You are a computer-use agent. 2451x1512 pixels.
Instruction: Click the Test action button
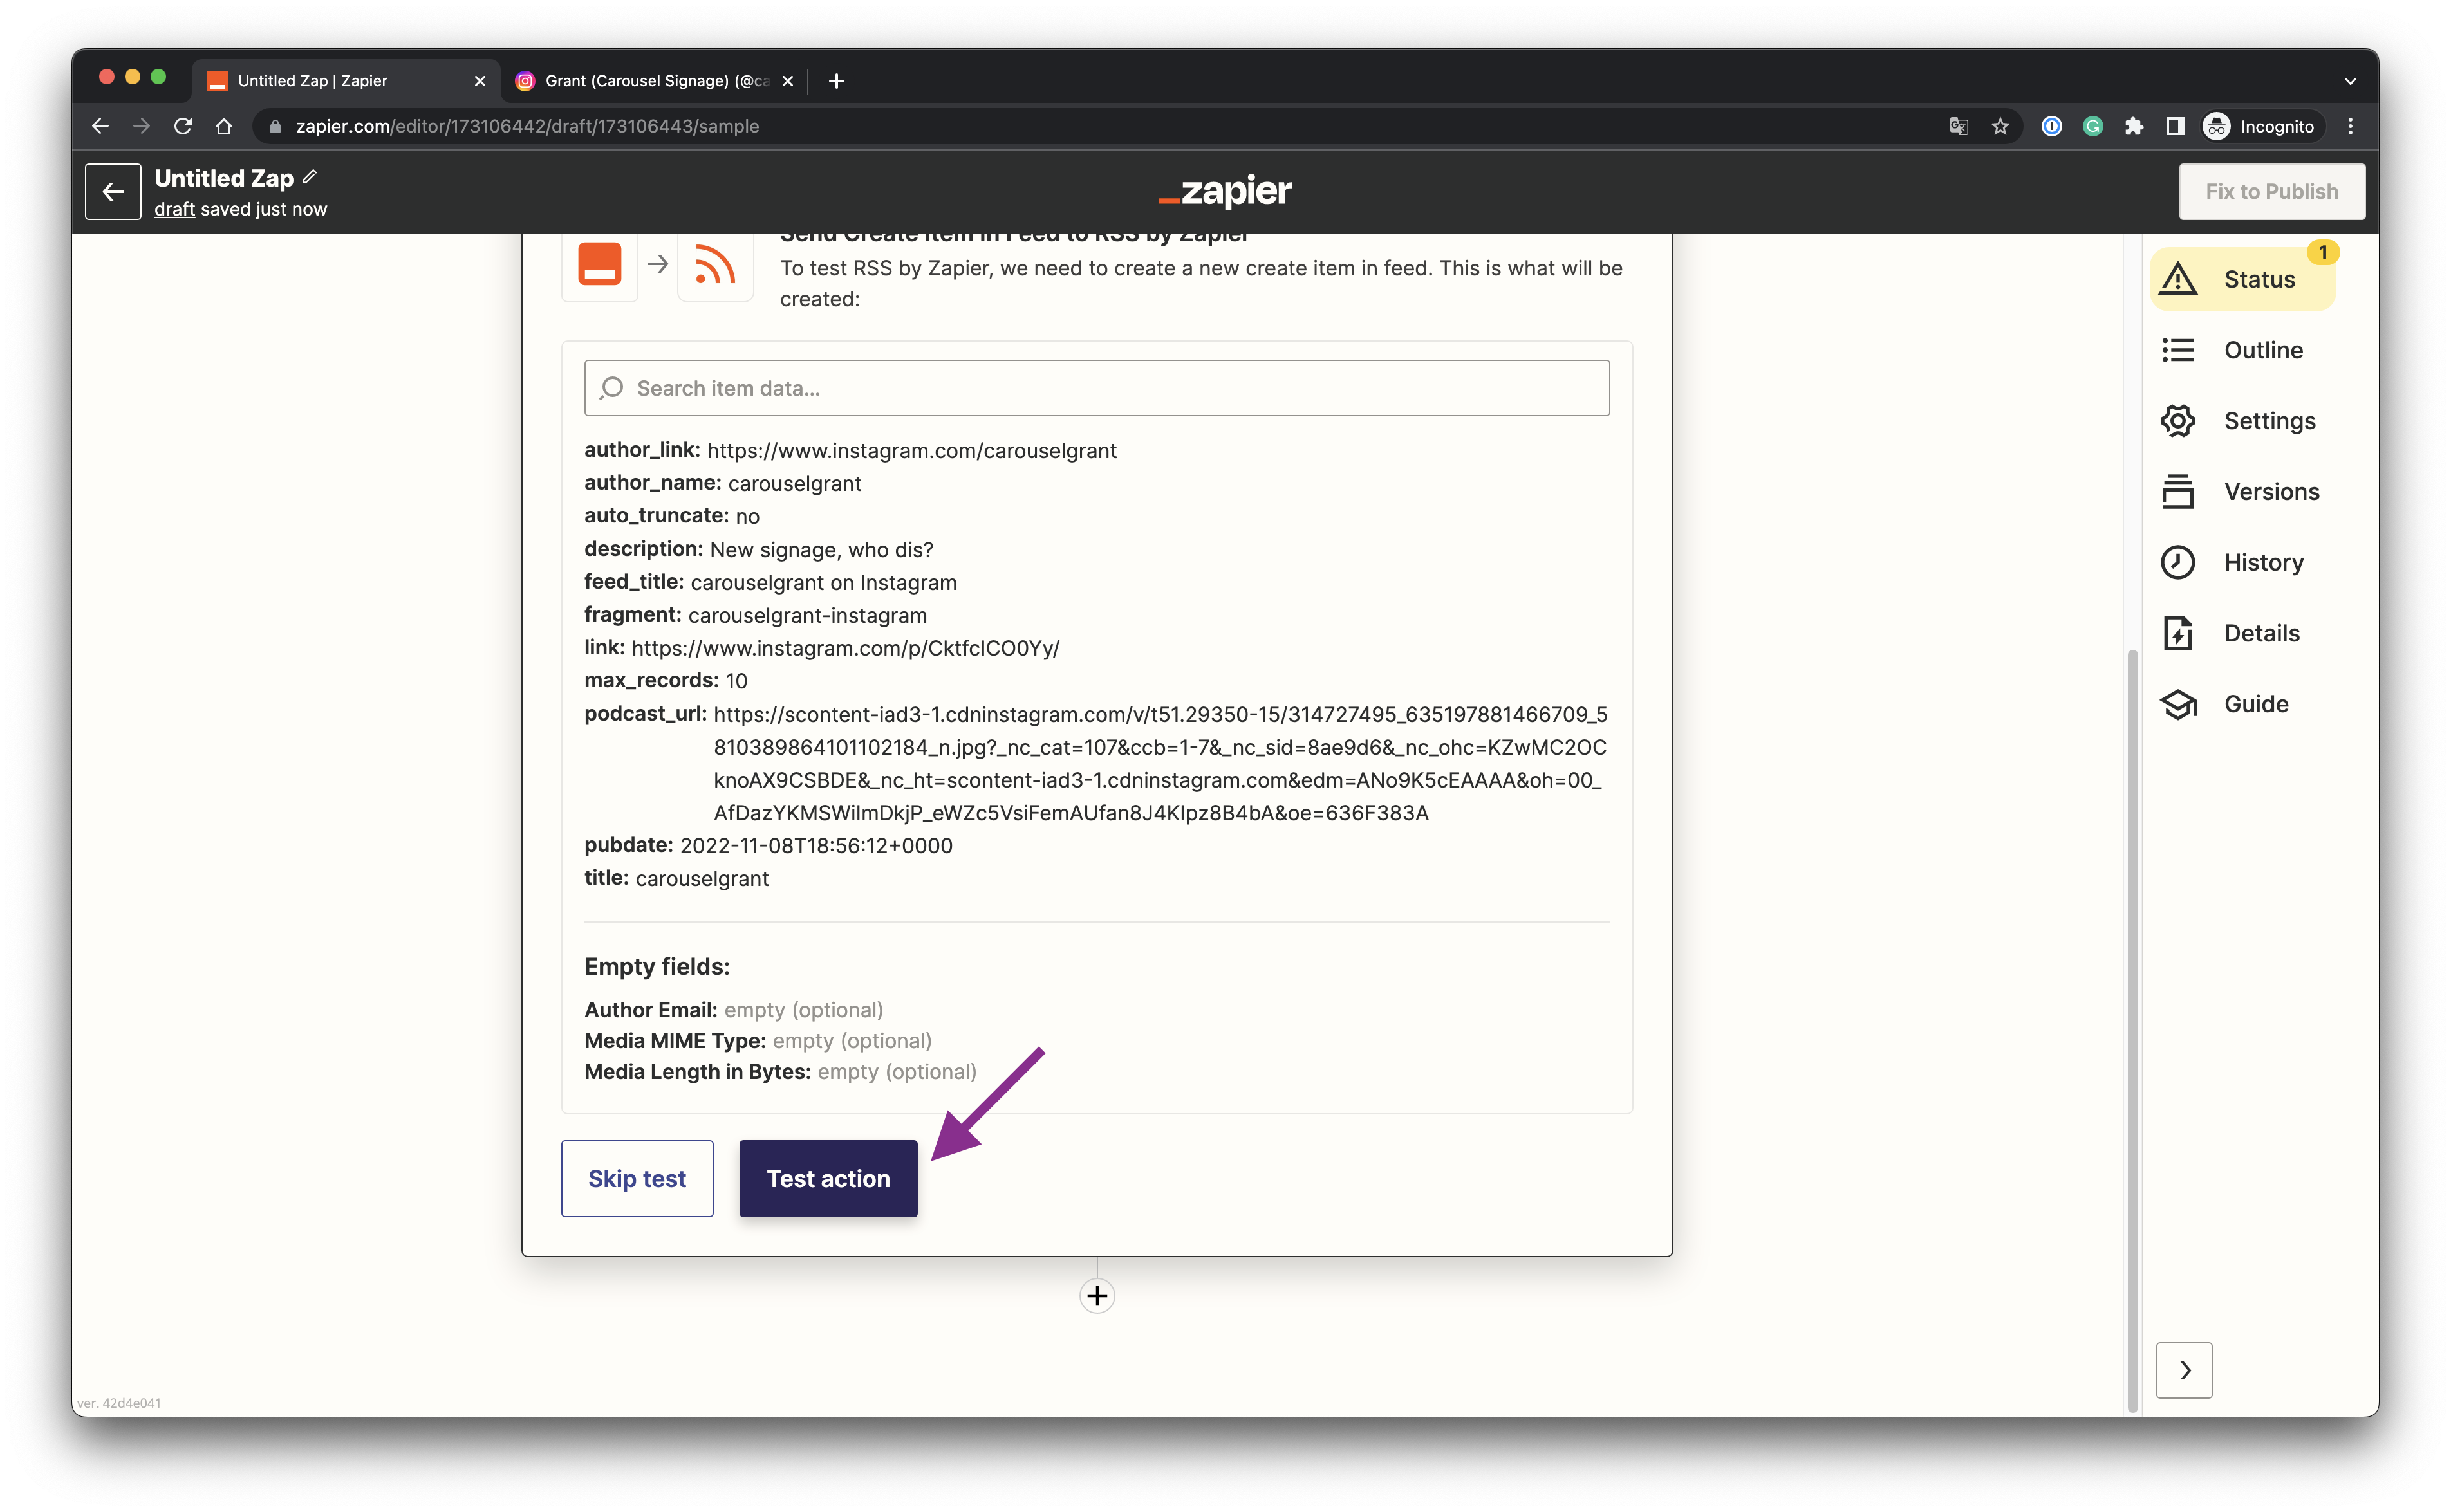click(x=828, y=1178)
